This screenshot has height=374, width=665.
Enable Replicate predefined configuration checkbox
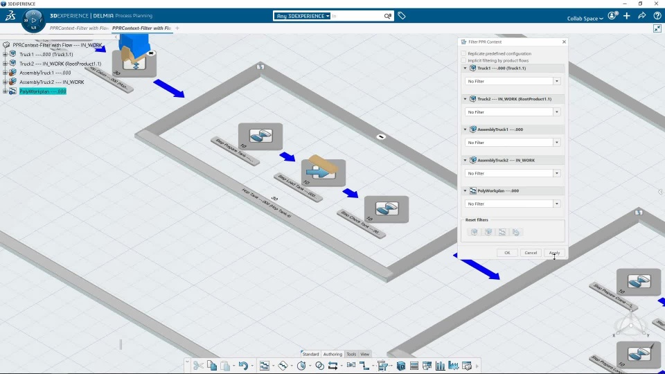(463, 53)
